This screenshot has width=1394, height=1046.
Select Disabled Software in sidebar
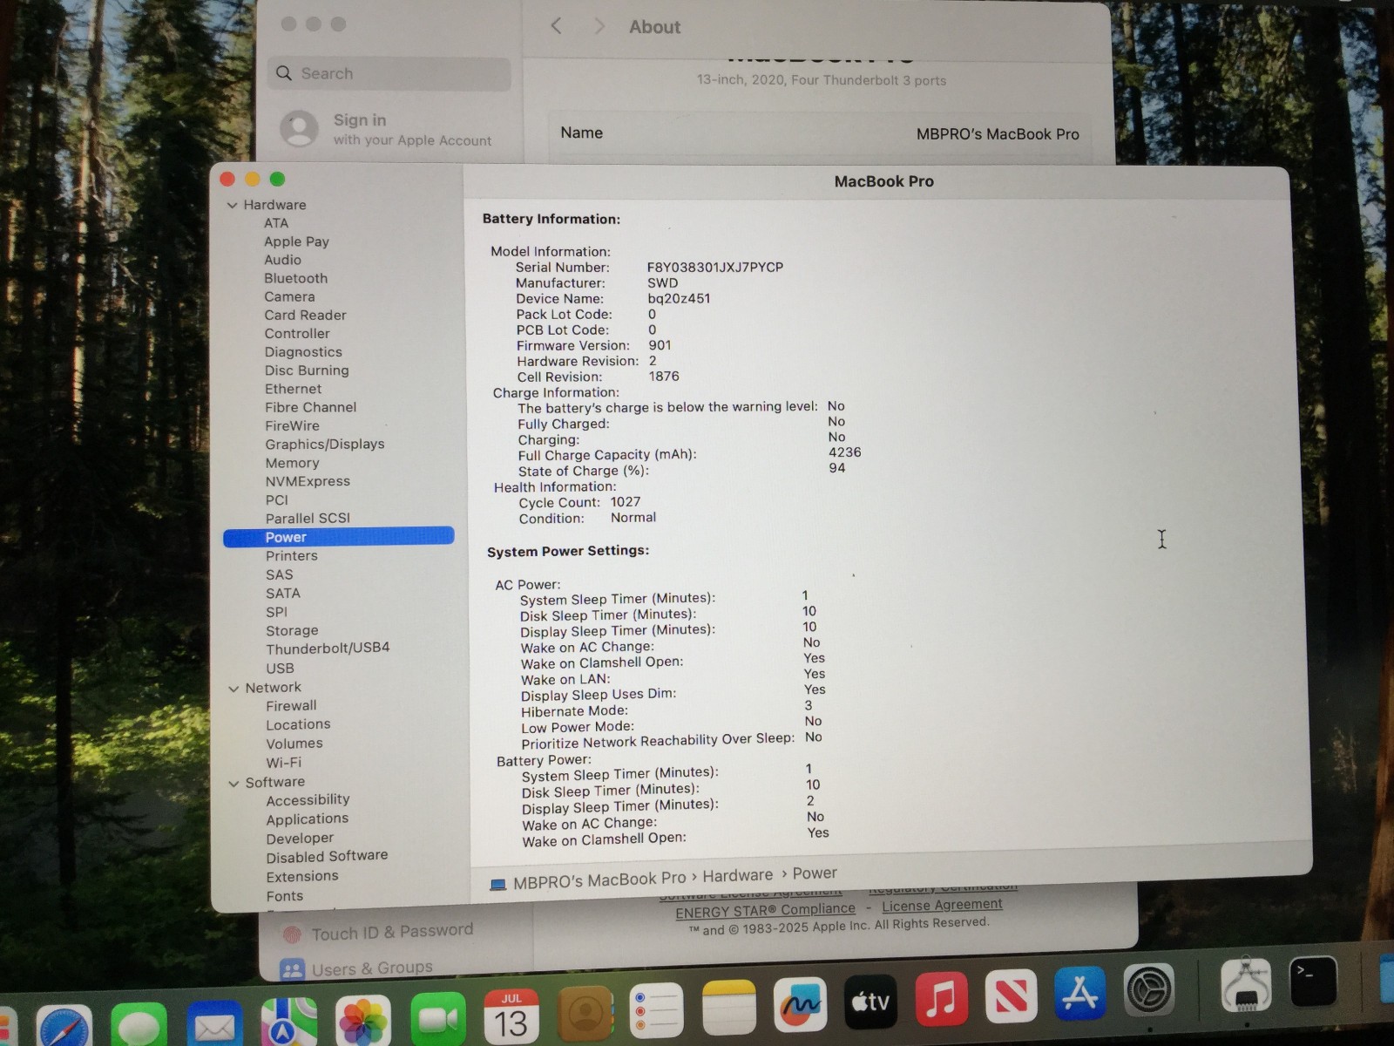[x=327, y=856]
